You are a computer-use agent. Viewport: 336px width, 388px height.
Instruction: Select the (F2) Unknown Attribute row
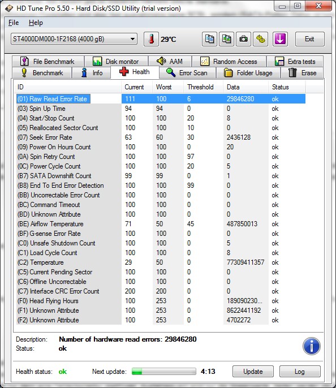[161, 320]
